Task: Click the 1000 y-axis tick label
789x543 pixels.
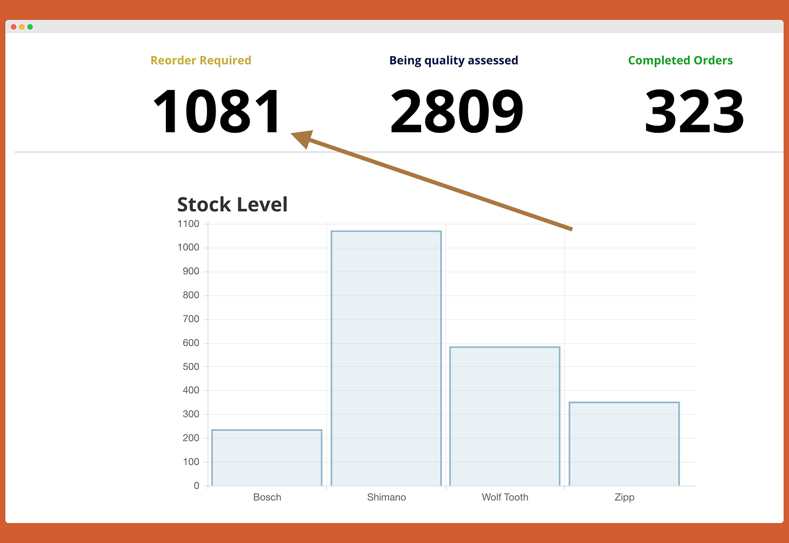Action: (x=189, y=248)
